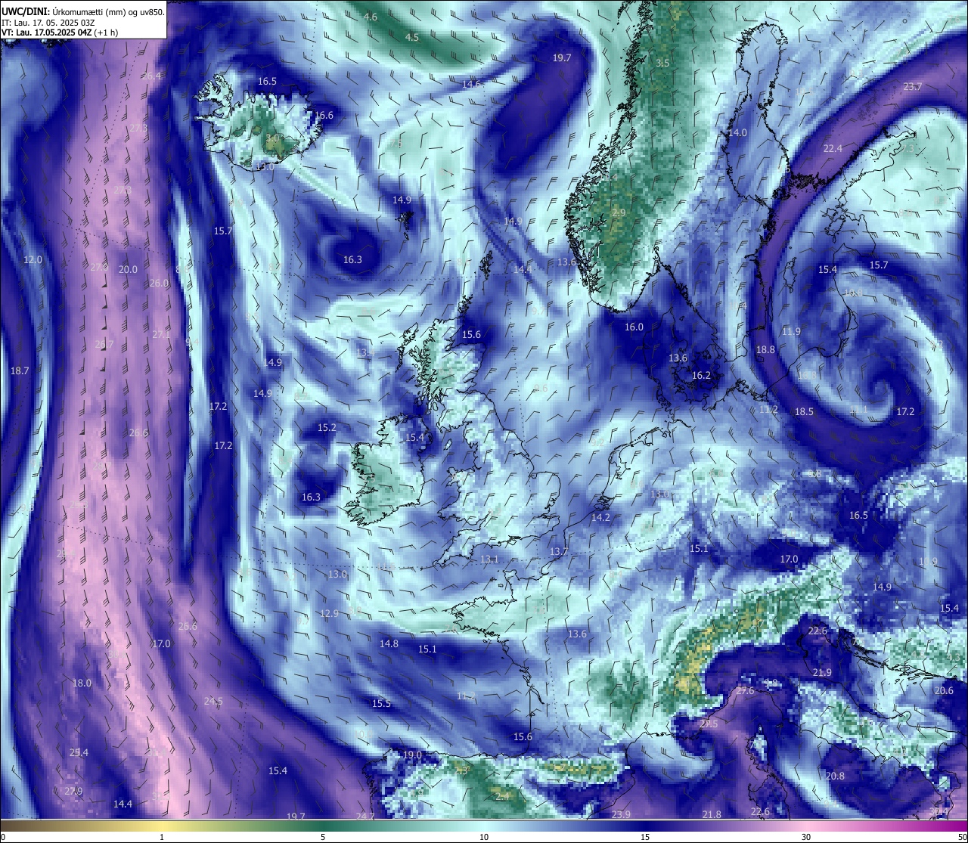
Task: Click the 18.0 value label
Action: 82,683
